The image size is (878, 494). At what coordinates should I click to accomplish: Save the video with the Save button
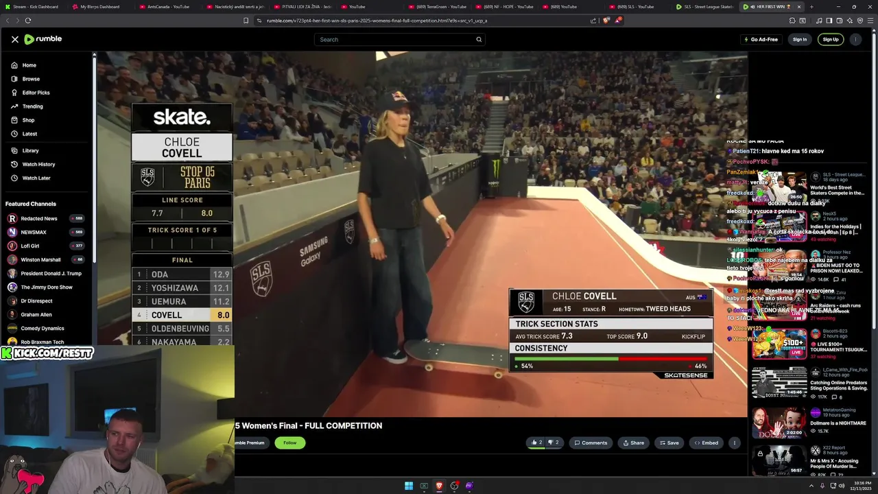click(669, 443)
